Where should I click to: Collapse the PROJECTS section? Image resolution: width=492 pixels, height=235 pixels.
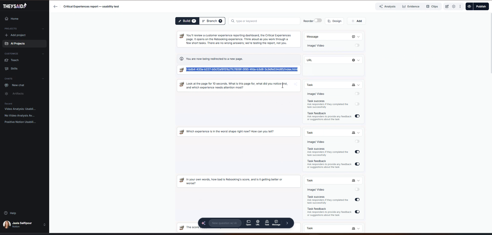click(x=43, y=29)
